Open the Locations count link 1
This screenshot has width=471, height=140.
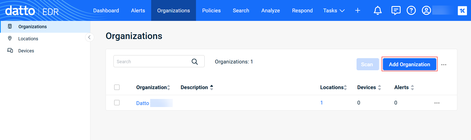click(x=321, y=103)
